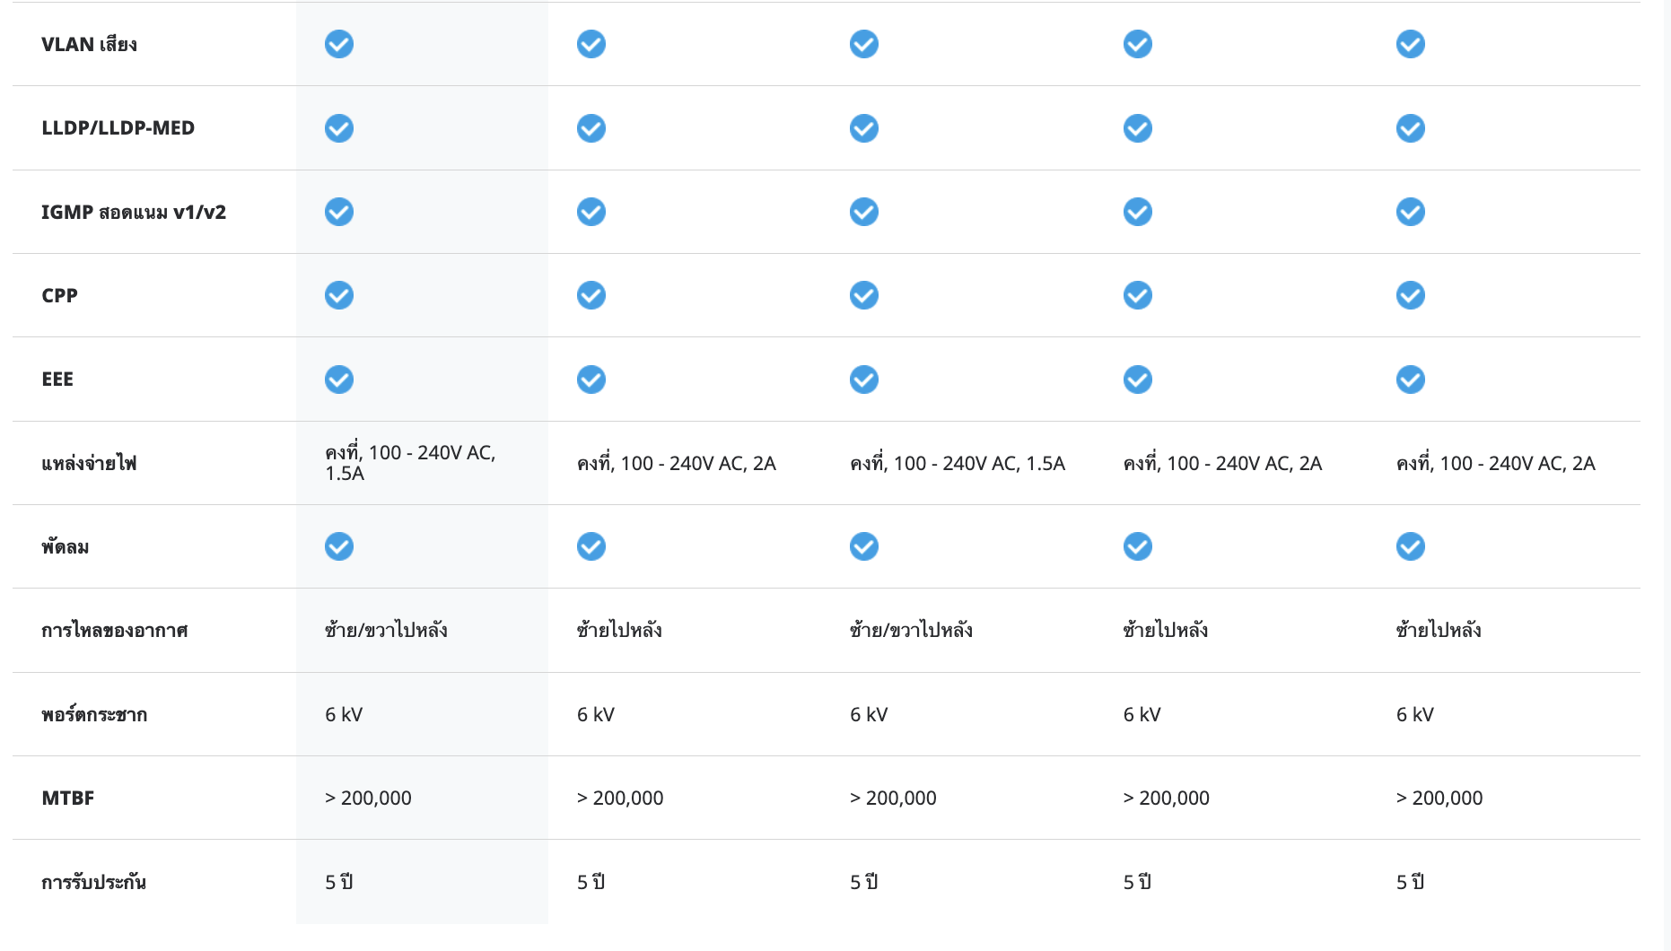This screenshot has width=1671, height=951.
Task: Click the VLAN เสียง checkmark in the last product column
Action: click(1410, 44)
